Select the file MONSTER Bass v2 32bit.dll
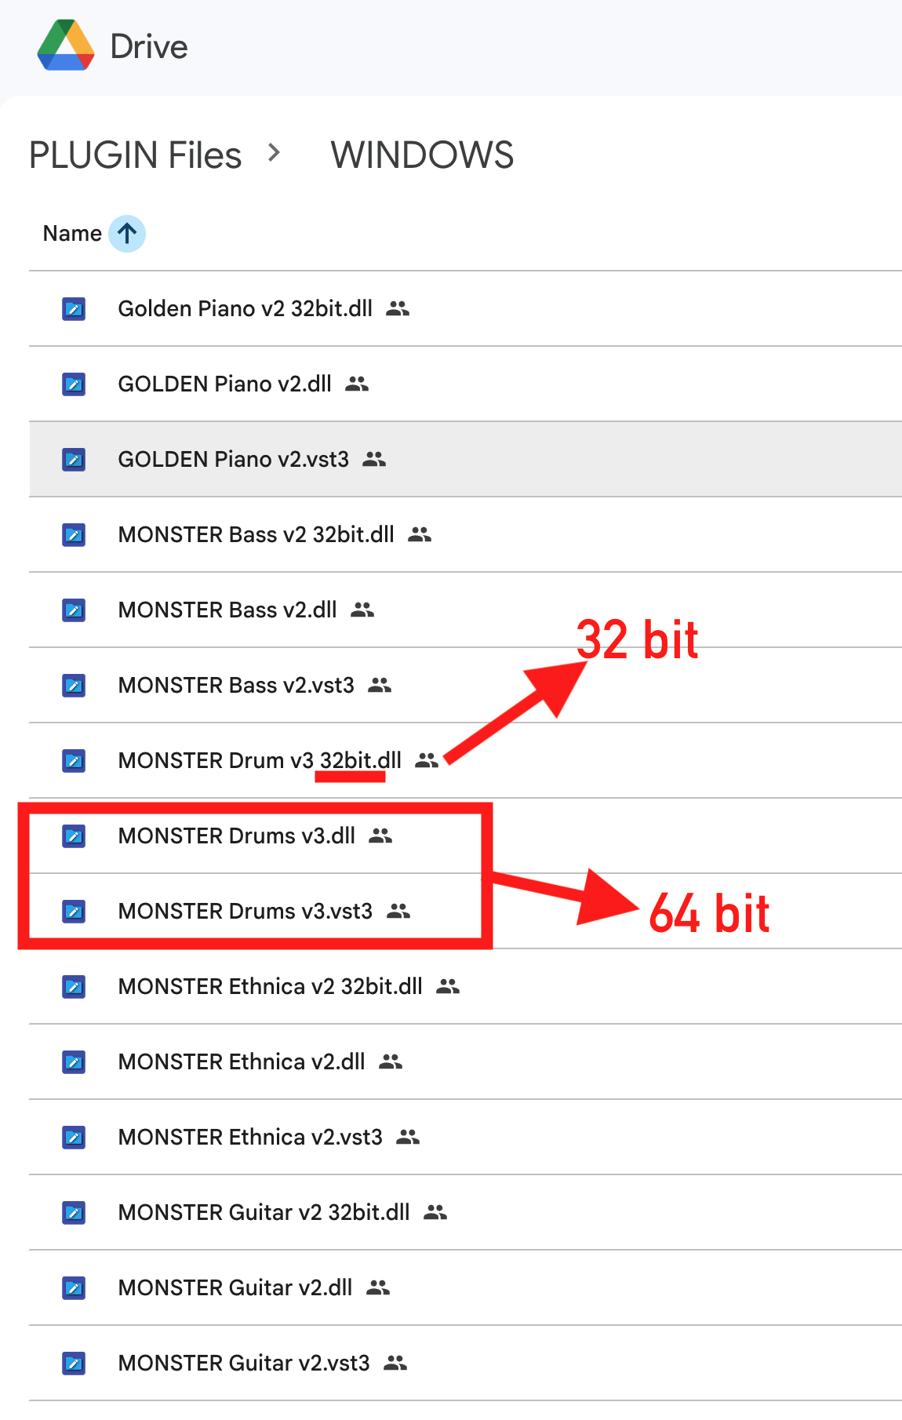 465,534
